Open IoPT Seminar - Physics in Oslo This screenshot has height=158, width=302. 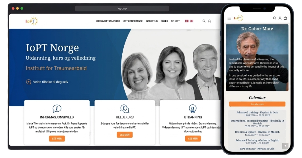point(257,149)
